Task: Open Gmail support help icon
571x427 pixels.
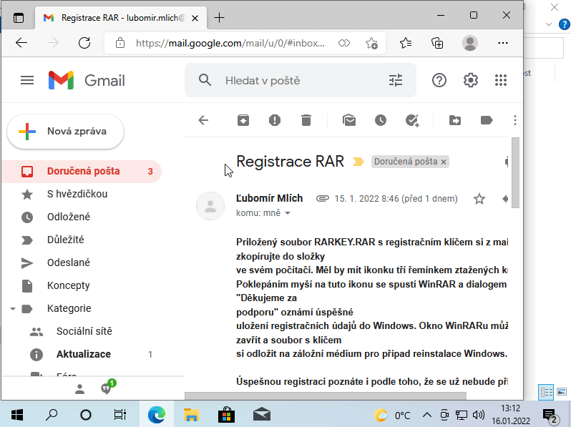Action: (439, 80)
